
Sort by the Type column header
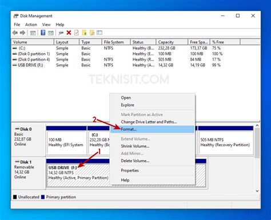click(x=90, y=42)
